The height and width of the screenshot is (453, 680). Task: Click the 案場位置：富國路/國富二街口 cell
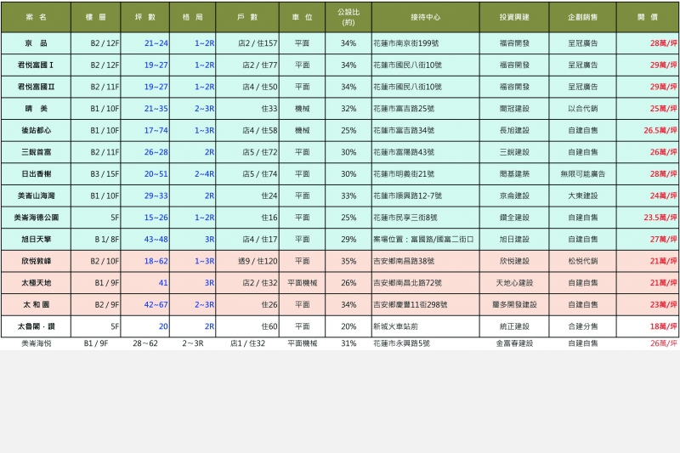pyautogui.click(x=426, y=240)
